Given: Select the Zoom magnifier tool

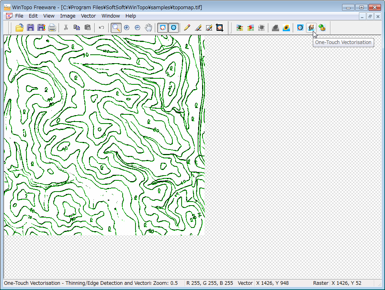Looking at the screenshot, I should pos(116,28).
